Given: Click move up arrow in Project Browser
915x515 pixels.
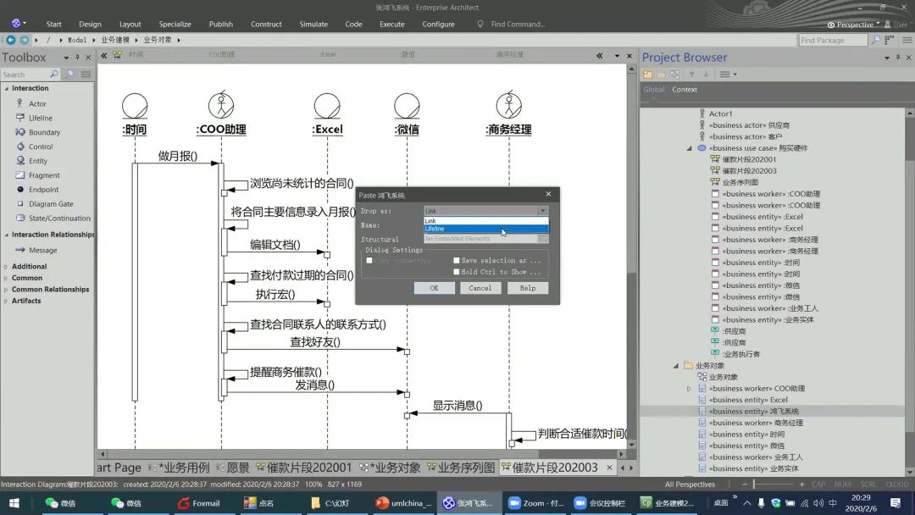Looking at the screenshot, I should pos(691,74).
